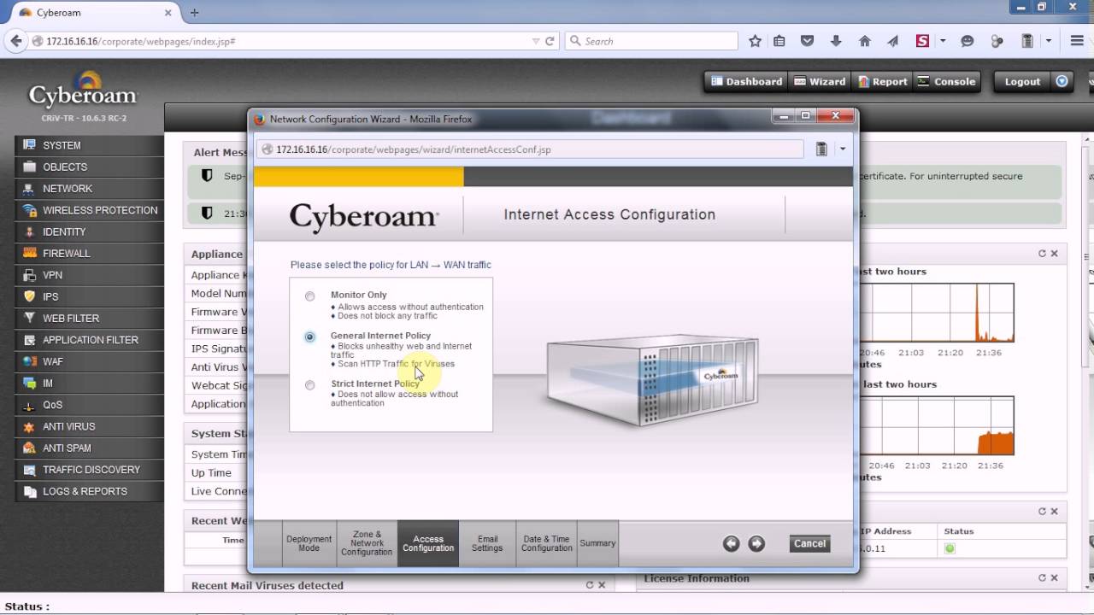Screen dimensions: 1094x615
Task: Click the main browser back button
Action: (15, 41)
